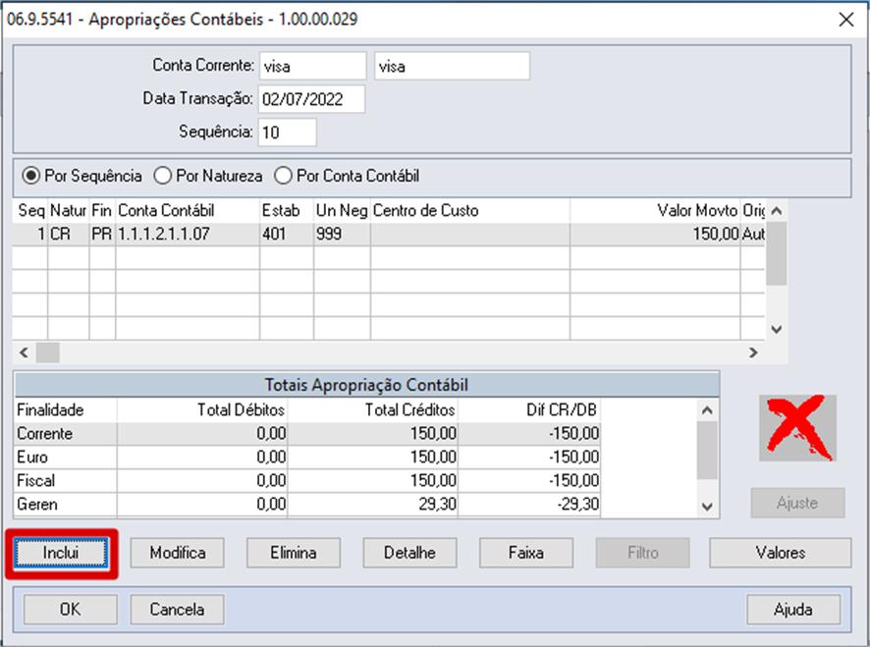Select the Geren row in totals

click(308, 505)
